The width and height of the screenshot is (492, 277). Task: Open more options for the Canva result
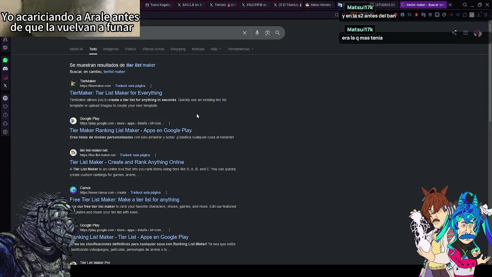click(x=166, y=193)
